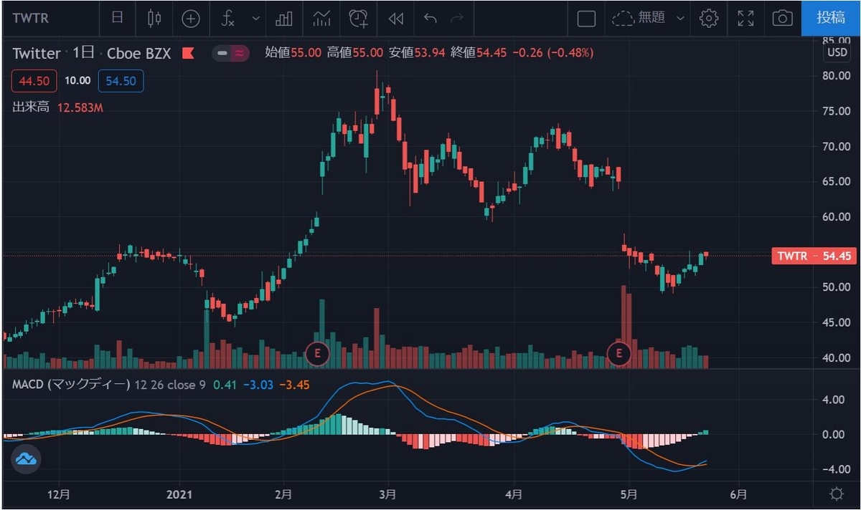Expand the indicator favorites chevron

click(255, 18)
